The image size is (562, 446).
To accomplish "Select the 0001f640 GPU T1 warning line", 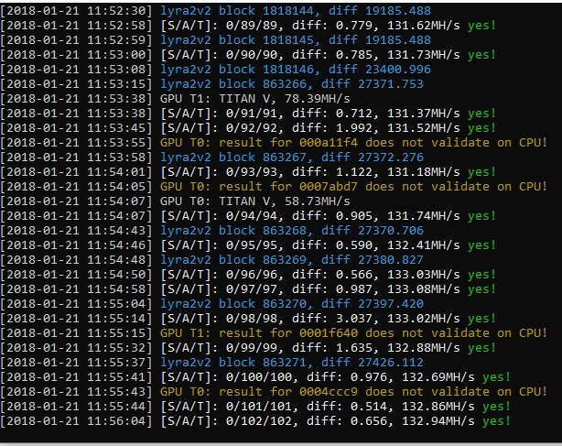I will (x=274, y=333).
